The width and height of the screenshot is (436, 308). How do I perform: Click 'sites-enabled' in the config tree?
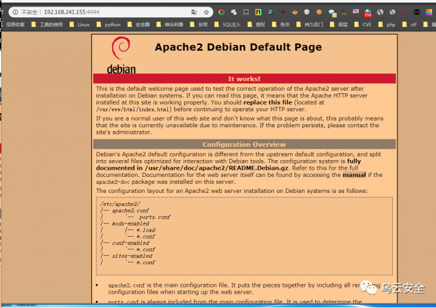coord(132,256)
